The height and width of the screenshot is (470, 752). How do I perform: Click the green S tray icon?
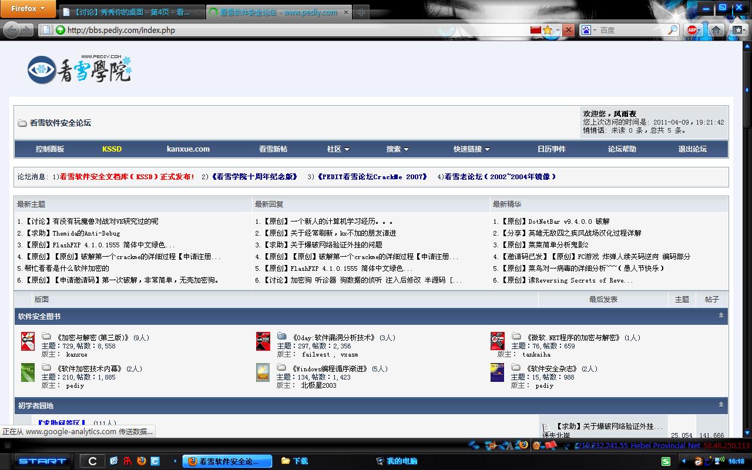[x=666, y=461]
